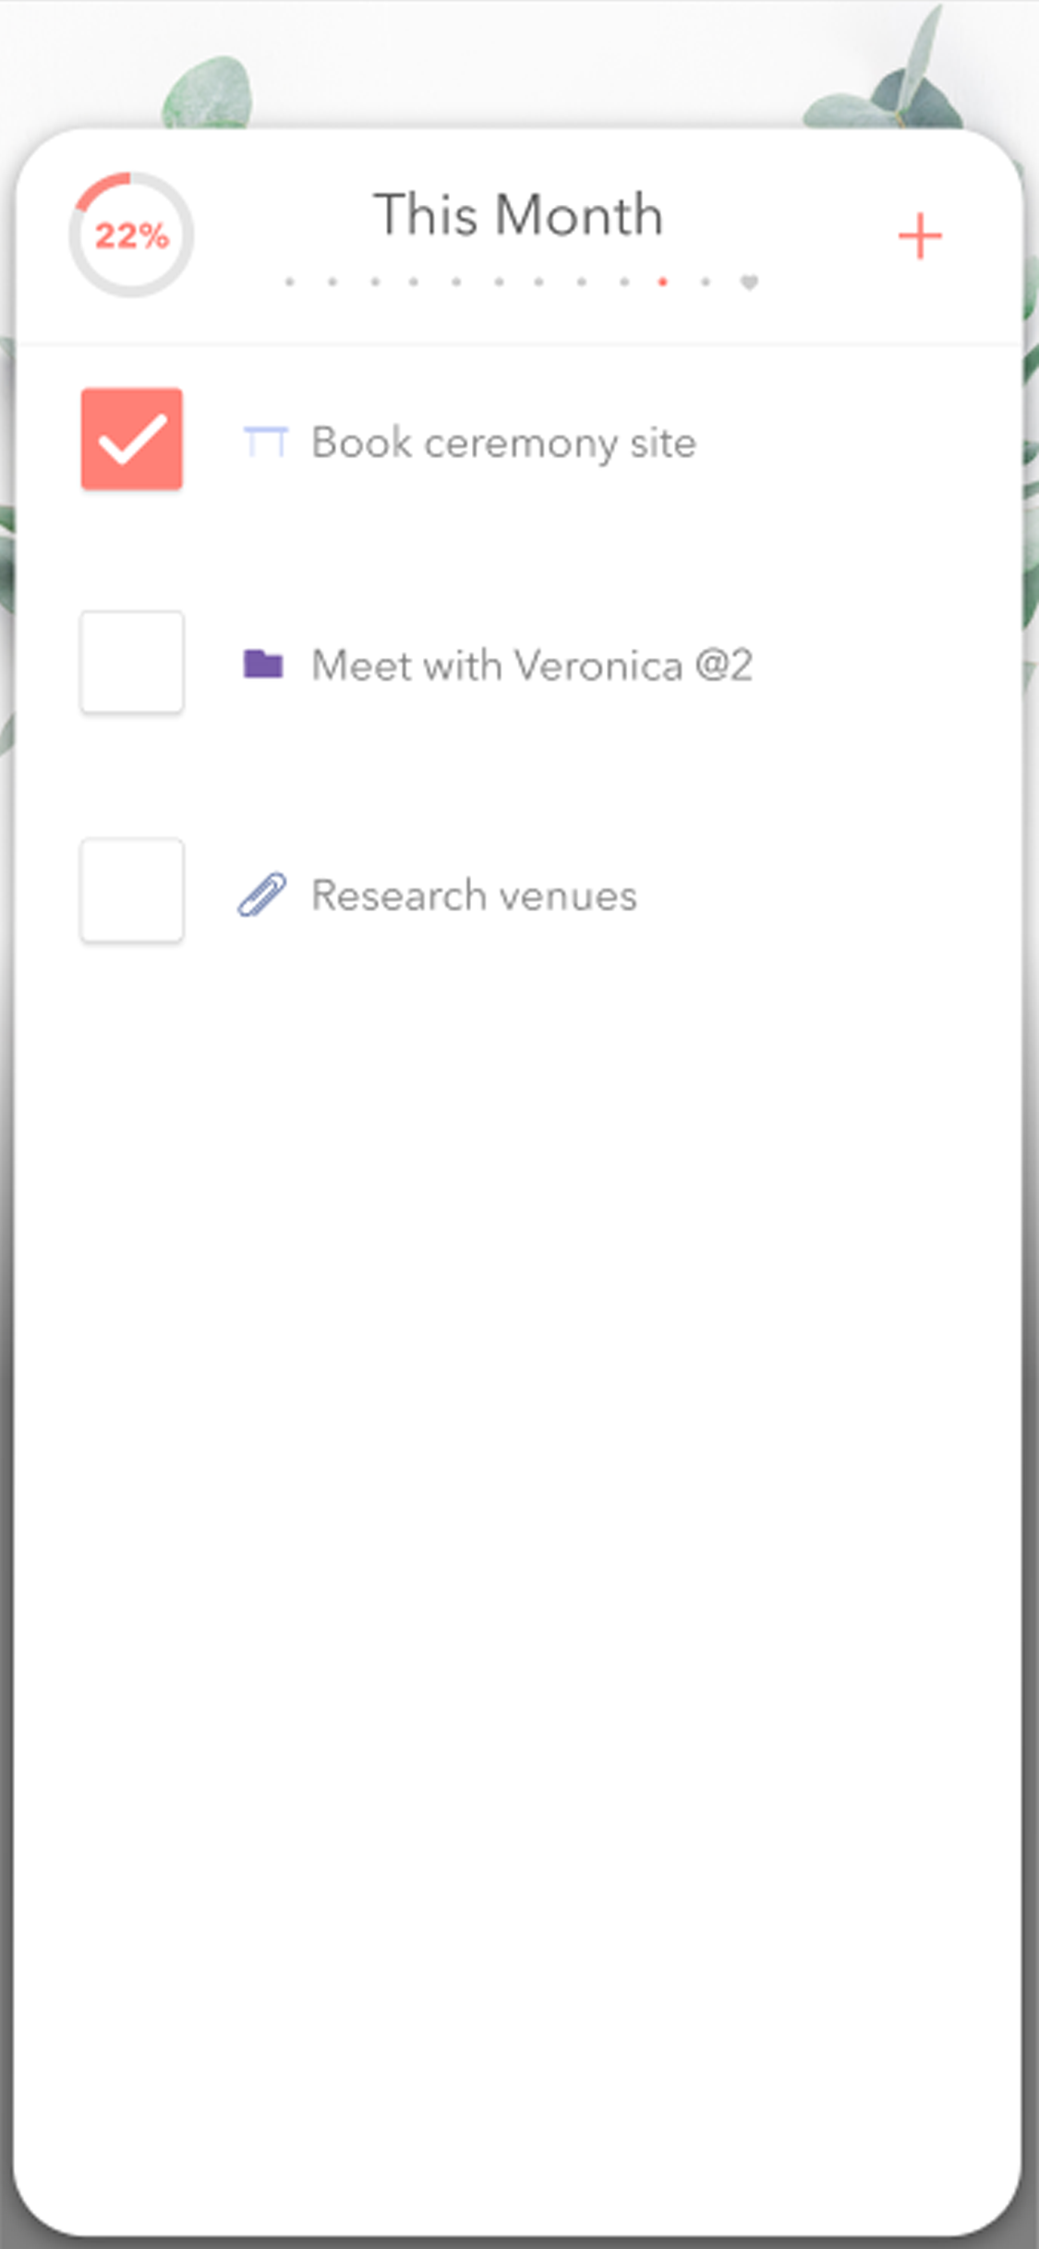Image resolution: width=1039 pixels, height=2249 pixels.
Task: Open the Research venues task text
Action: point(474,896)
